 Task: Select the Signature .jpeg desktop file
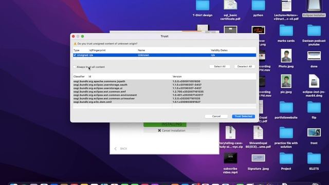tap(258, 158)
